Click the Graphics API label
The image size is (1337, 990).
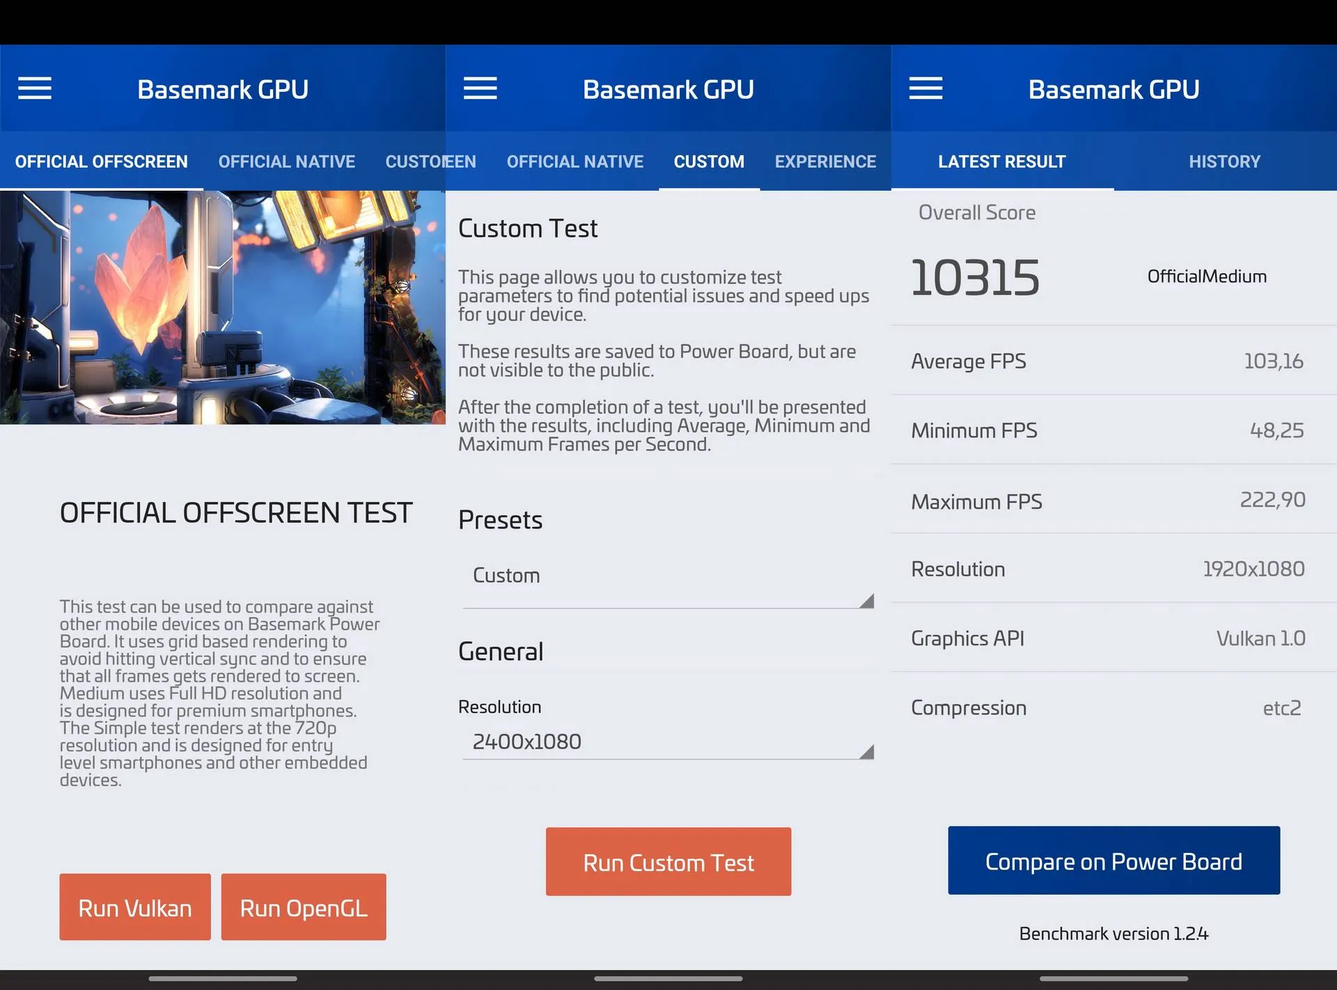point(968,638)
